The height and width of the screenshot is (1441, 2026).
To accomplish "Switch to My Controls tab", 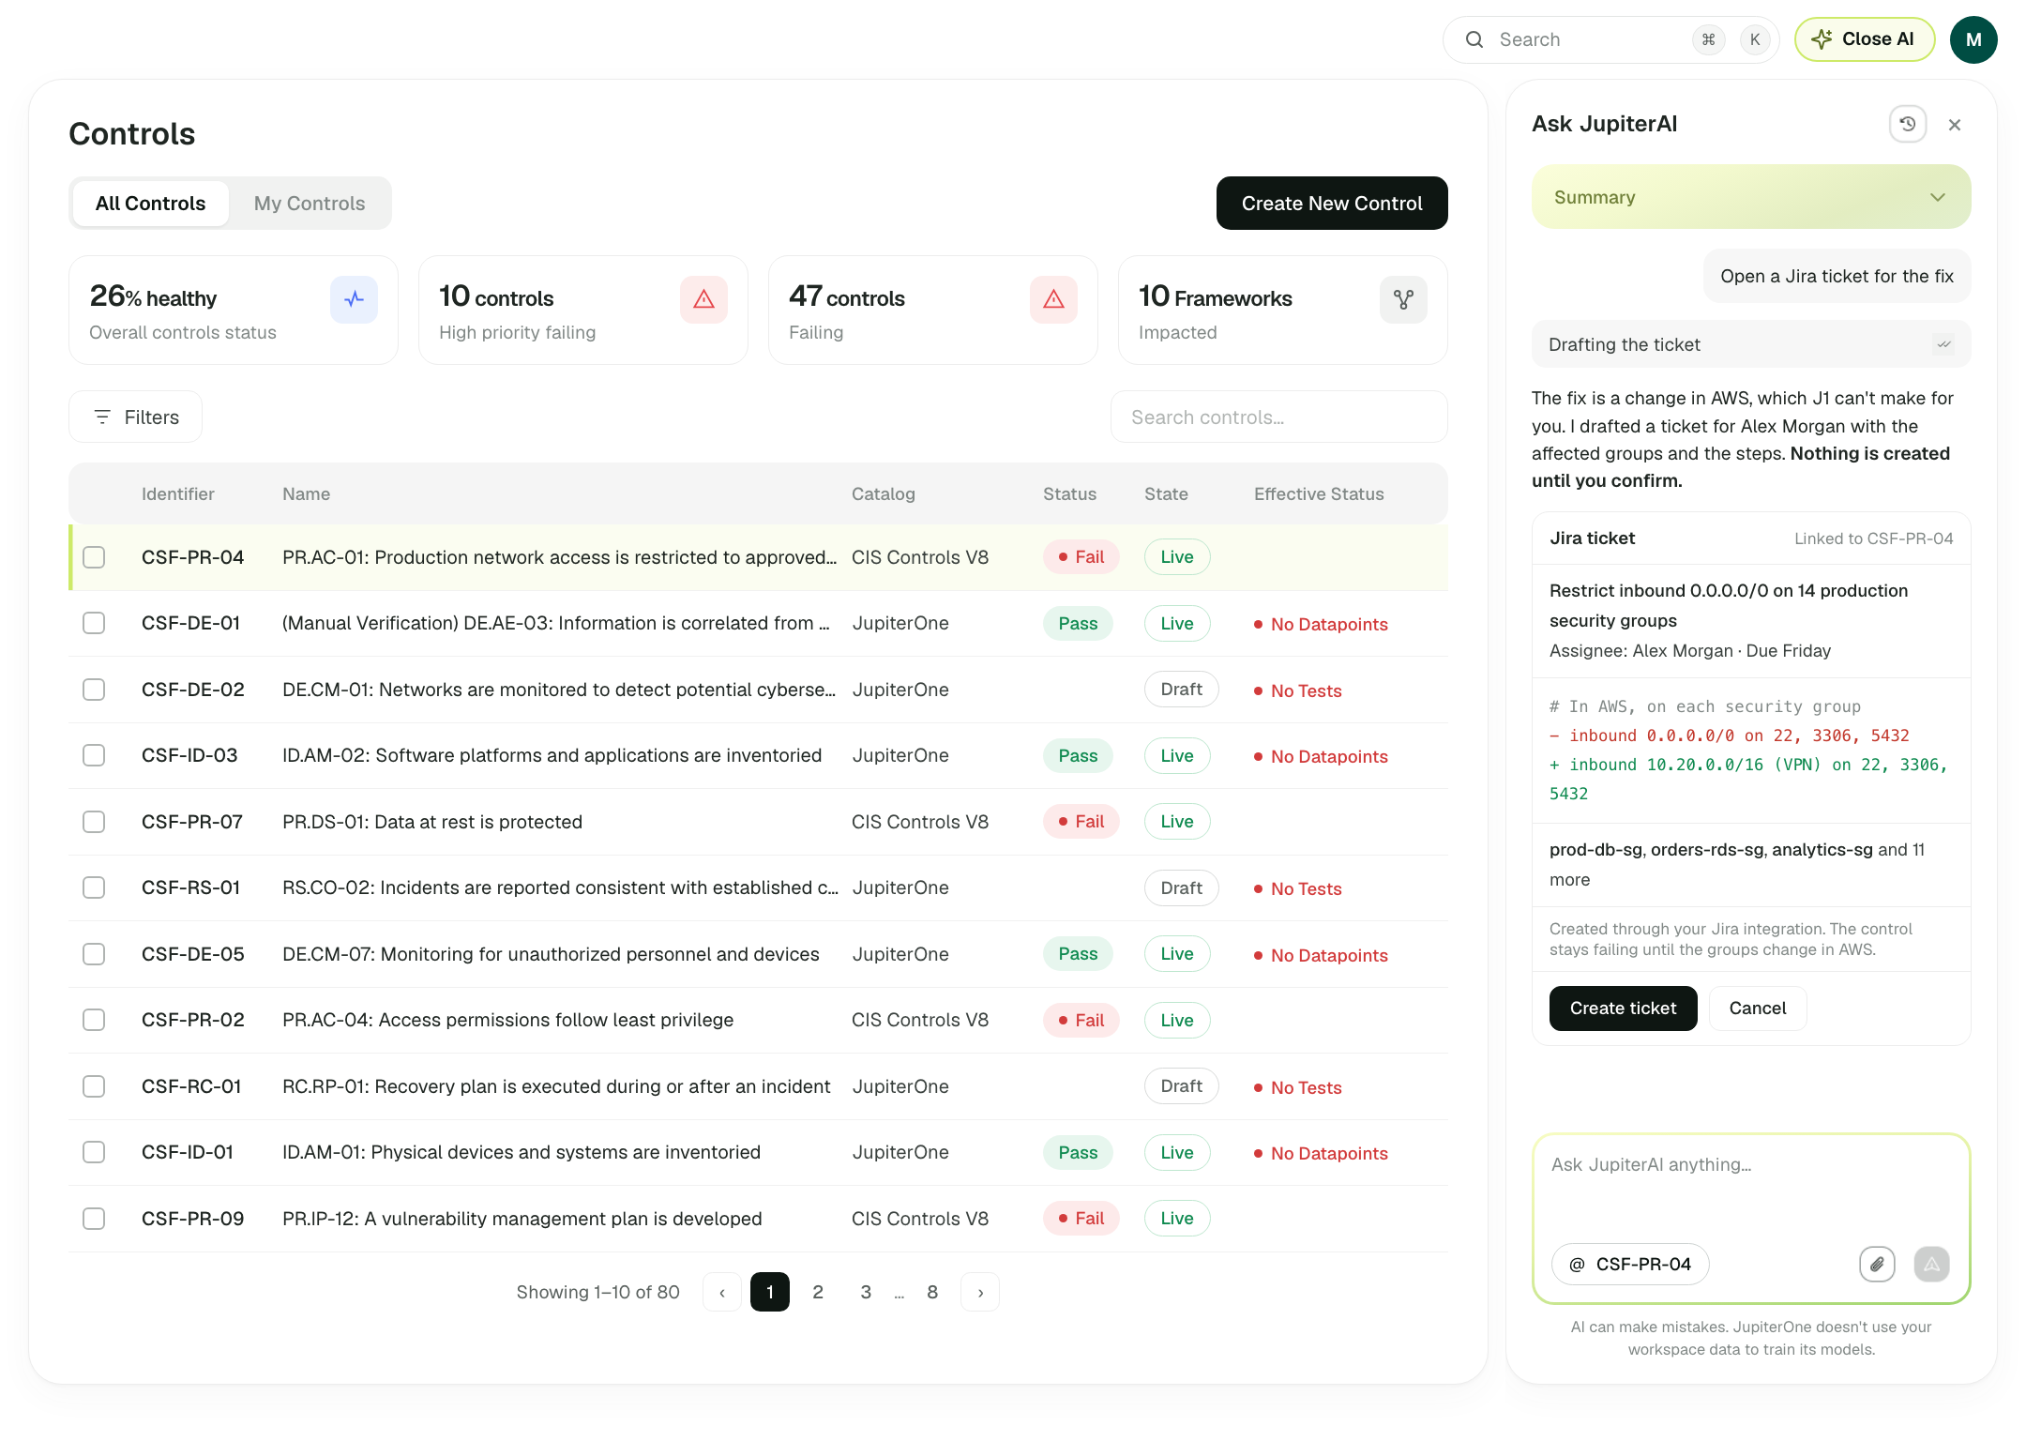I will click(310, 204).
